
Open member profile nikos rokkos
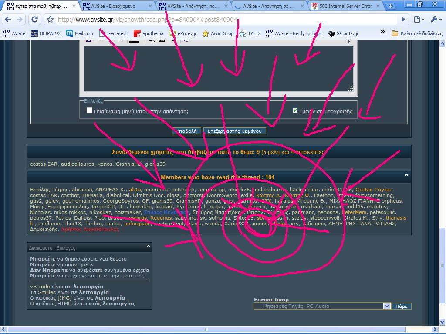(x=70, y=212)
